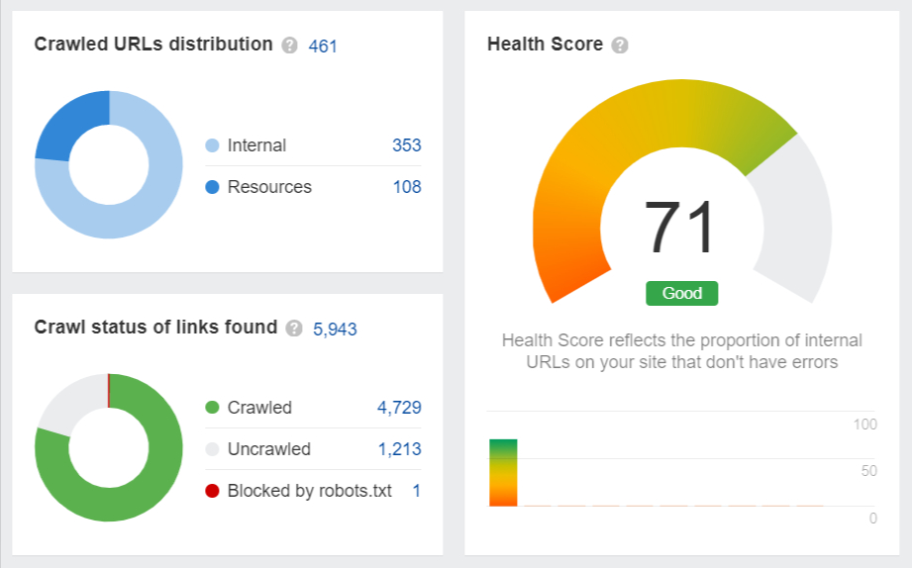Click the Health Score value 71

coord(680,229)
